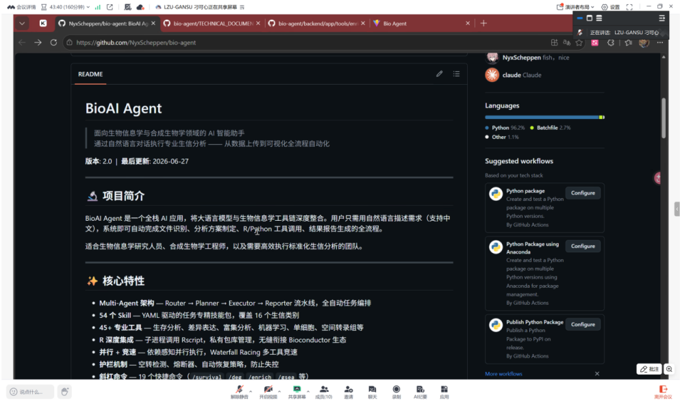The image size is (680, 404).
Task: Click the cloud recording icon in top bar
Action: [x=140, y=7]
